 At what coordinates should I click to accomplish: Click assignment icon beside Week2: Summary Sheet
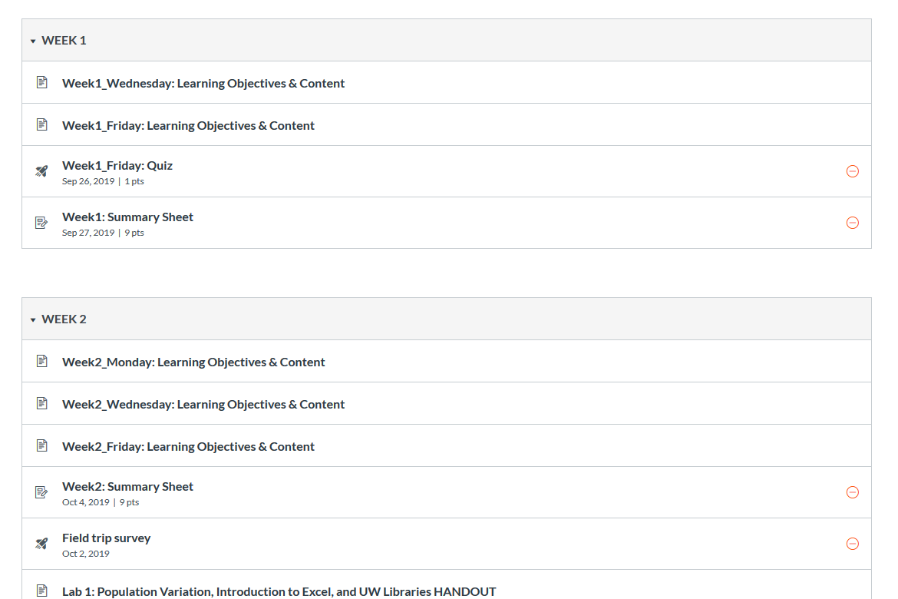pos(41,491)
